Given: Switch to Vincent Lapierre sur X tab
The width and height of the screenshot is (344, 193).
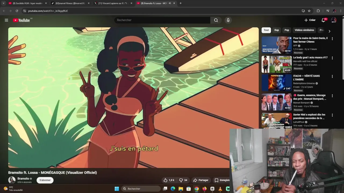Looking at the screenshot, I should [113, 3].
